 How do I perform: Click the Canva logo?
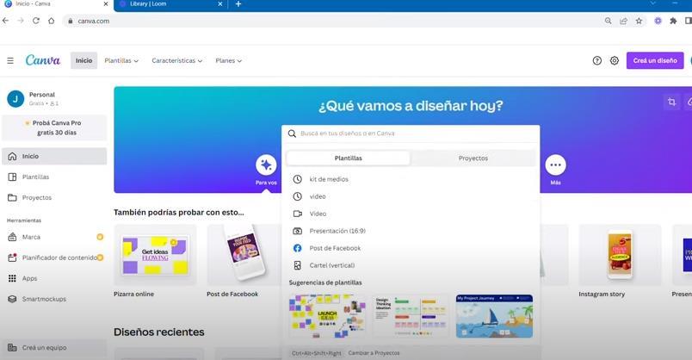(x=43, y=60)
